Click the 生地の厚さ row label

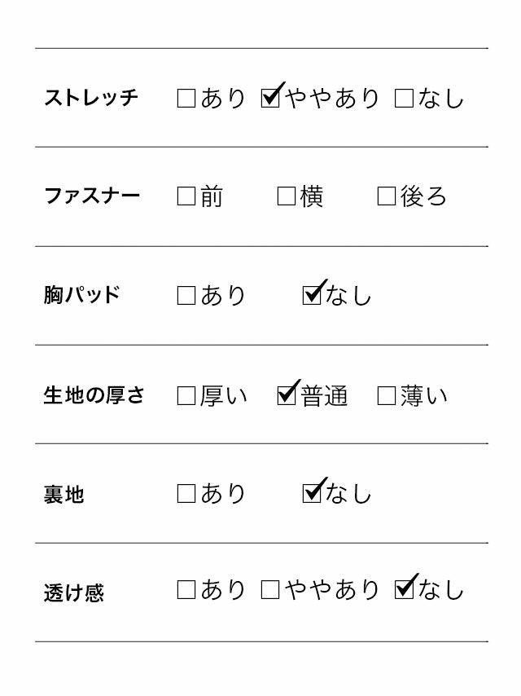[94, 396]
